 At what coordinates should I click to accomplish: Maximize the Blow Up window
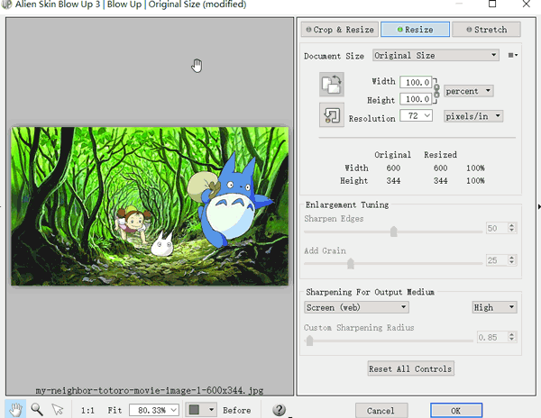492,4
